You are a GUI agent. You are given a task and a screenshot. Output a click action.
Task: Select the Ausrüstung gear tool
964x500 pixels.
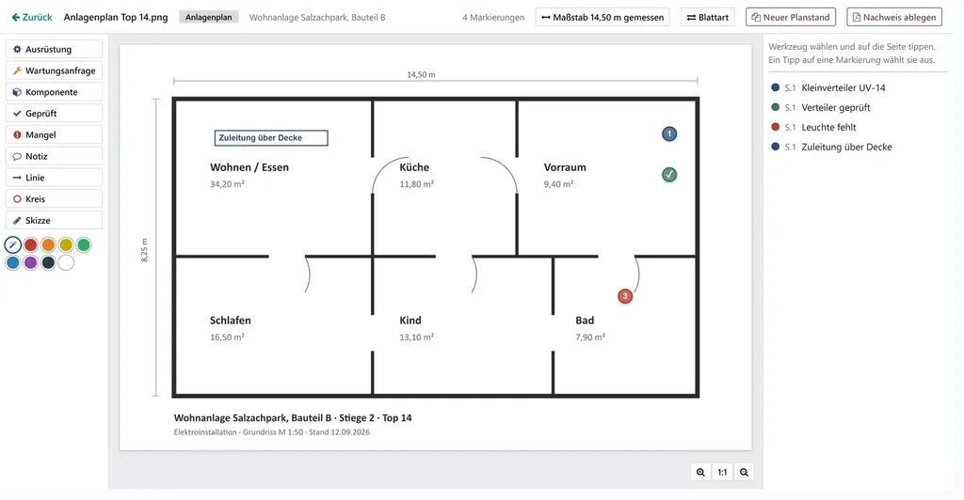[x=54, y=49]
